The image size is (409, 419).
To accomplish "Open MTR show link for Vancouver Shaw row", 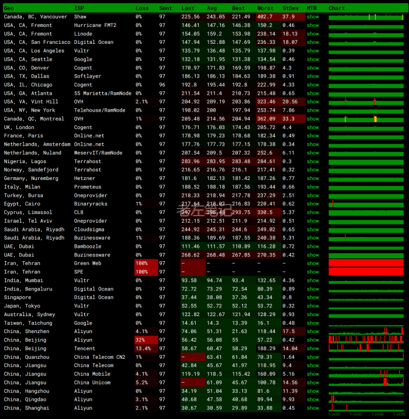I will click(313, 17).
